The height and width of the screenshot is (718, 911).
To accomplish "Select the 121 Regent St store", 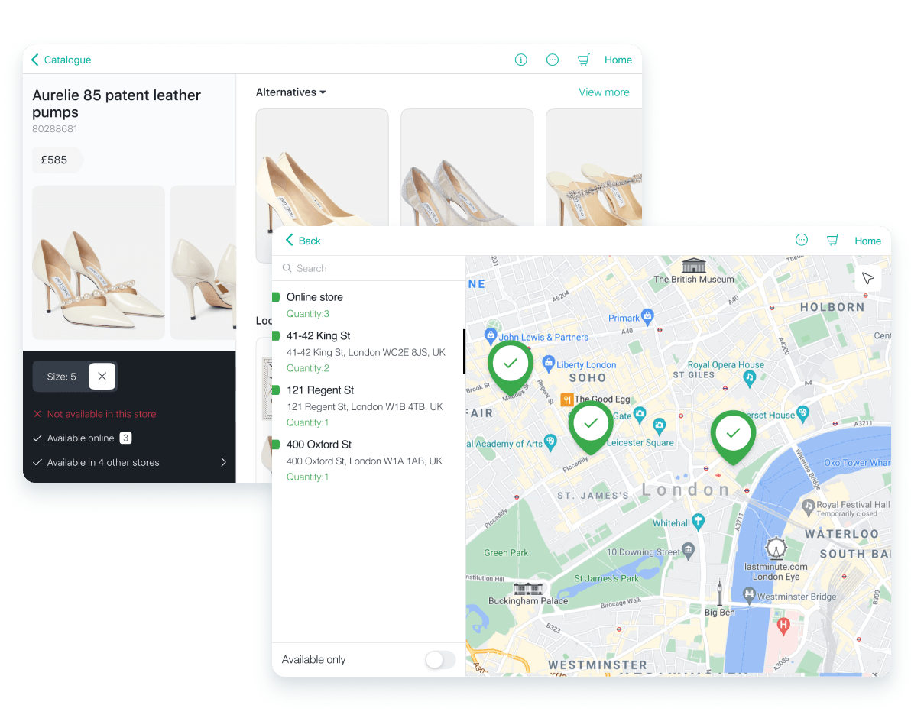I will [320, 390].
